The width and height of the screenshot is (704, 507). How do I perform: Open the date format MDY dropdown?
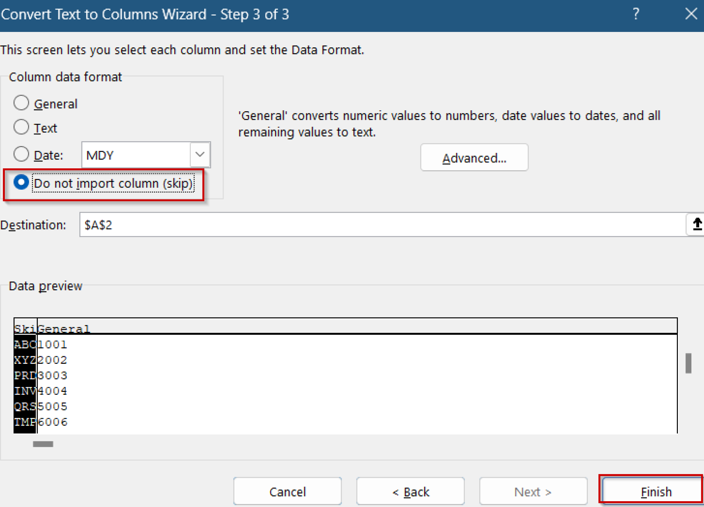(199, 155)
